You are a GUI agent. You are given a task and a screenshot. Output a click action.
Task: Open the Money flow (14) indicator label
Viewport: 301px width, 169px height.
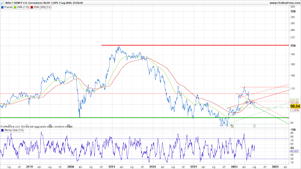pyautogui.click(x=14, y=130)
